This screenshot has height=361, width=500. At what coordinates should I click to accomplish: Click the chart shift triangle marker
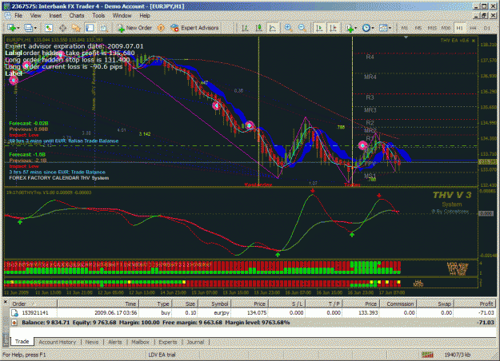point(406,38)
